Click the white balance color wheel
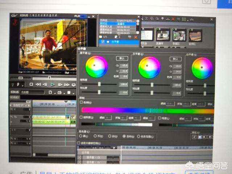 point(202,68)
